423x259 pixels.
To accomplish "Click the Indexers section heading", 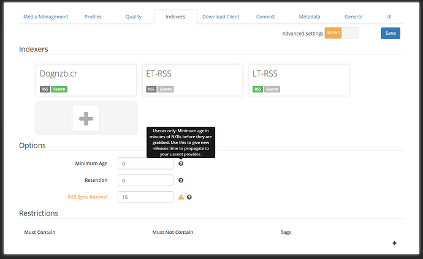I will (34, 49).
